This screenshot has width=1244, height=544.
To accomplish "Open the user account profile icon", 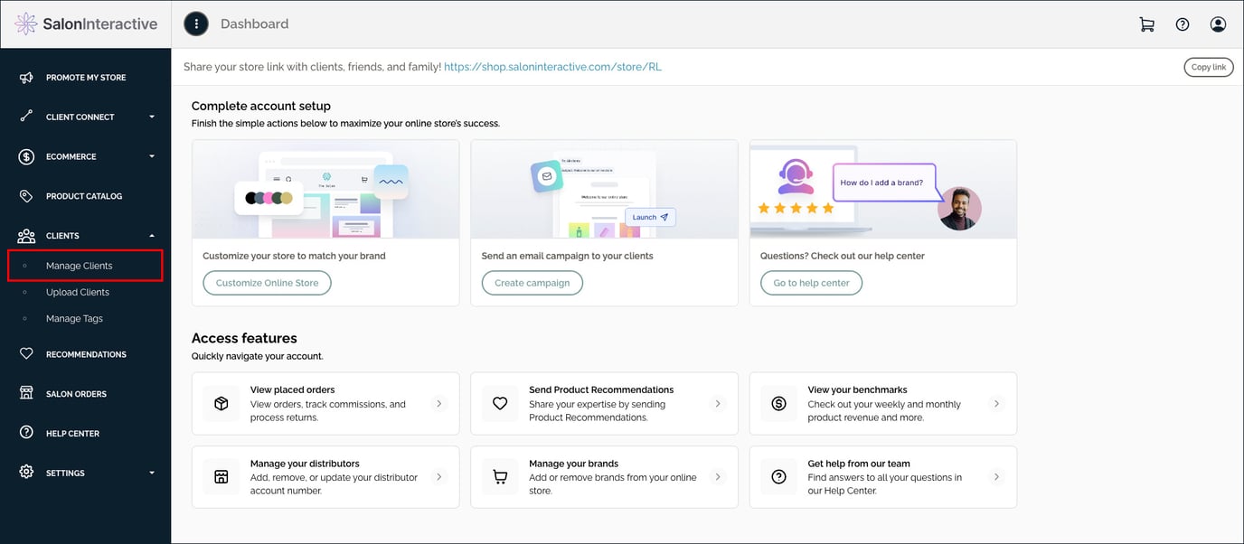I will tap(1218, 24).
